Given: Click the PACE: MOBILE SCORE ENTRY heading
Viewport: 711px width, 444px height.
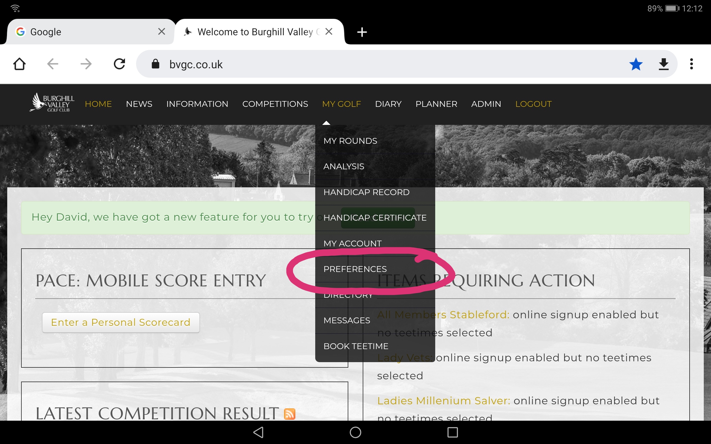Looking at the screenshot, I should point(151,281).
